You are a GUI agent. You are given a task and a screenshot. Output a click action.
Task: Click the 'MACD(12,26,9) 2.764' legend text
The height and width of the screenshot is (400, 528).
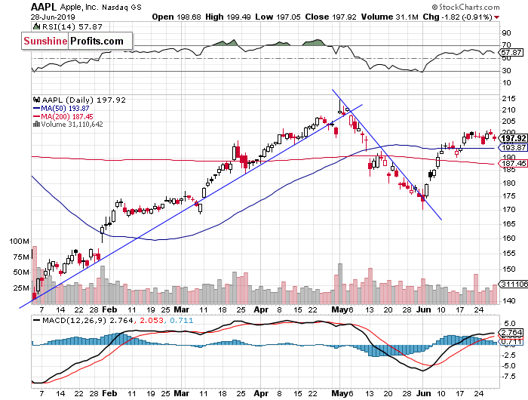87,321
